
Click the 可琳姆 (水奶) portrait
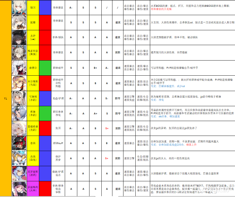(x=19, y=98)
